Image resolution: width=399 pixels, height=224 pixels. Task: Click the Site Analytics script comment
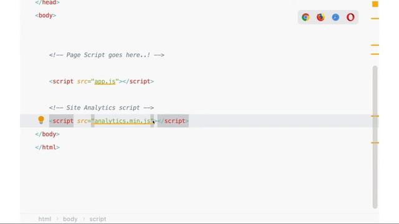point(102,108)
